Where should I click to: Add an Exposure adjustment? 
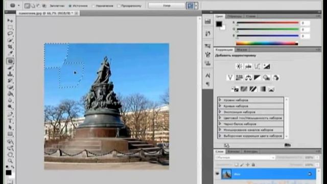pos(267,66)
